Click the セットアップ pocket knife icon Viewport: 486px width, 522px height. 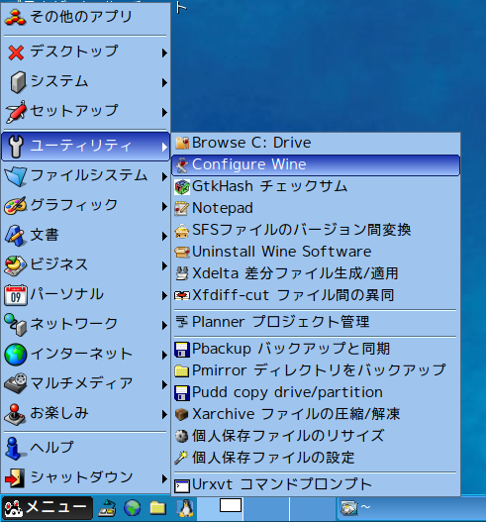click(x=16, y=112)
